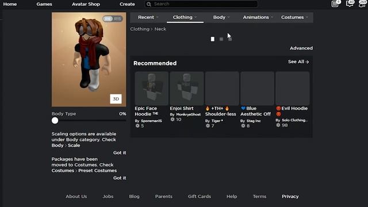Switch the avatar preview with the 3D button
This screenshot has height=207, width=368.
pos(116,99)
